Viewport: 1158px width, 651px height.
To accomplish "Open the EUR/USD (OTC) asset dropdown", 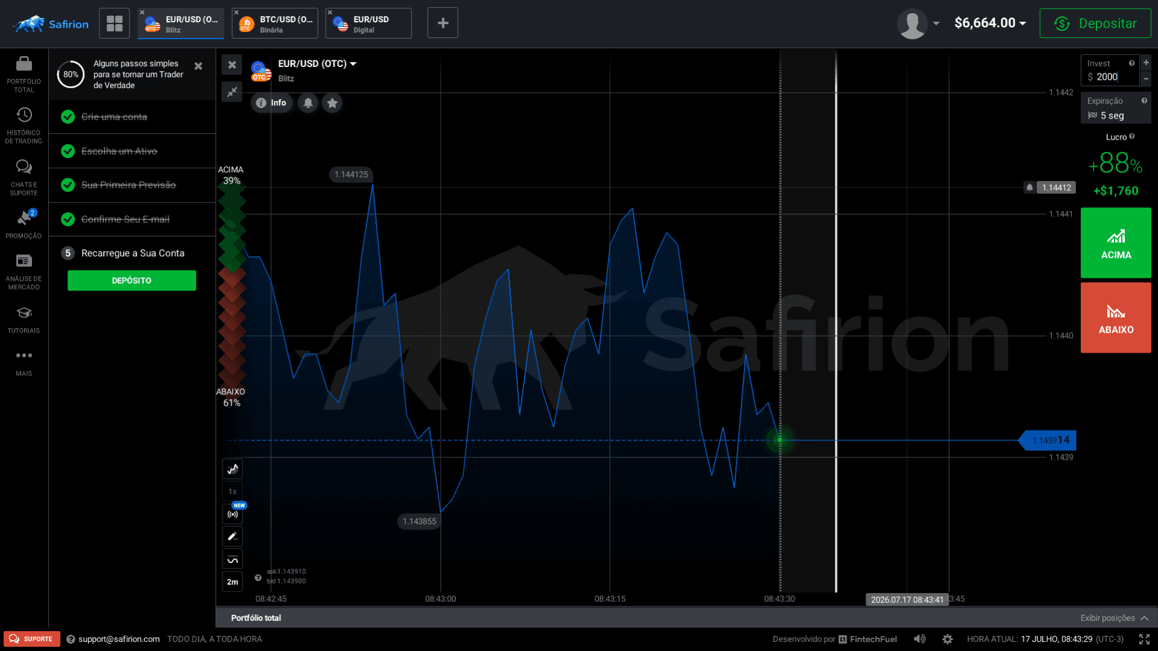I will 317,63.
